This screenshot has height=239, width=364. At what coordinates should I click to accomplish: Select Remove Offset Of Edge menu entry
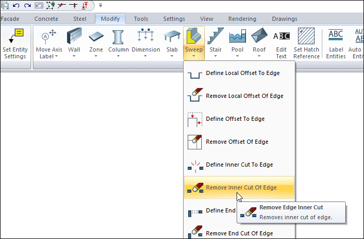click(237, 142)
